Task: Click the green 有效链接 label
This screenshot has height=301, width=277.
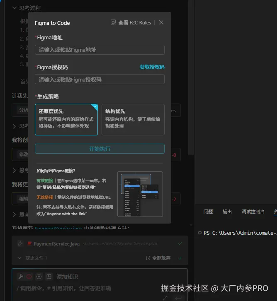Action: tap(45, 181)
